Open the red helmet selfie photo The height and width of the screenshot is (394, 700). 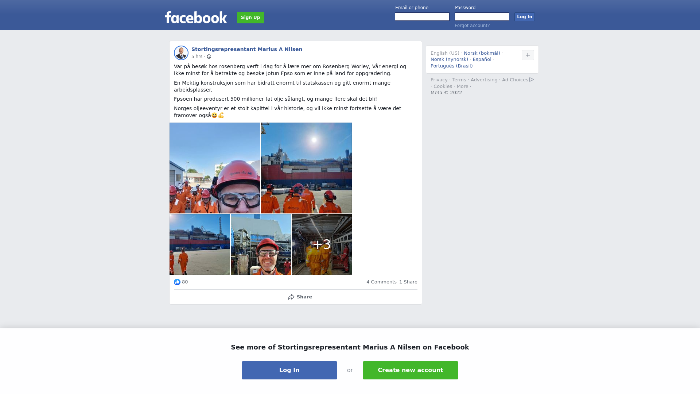215,168
